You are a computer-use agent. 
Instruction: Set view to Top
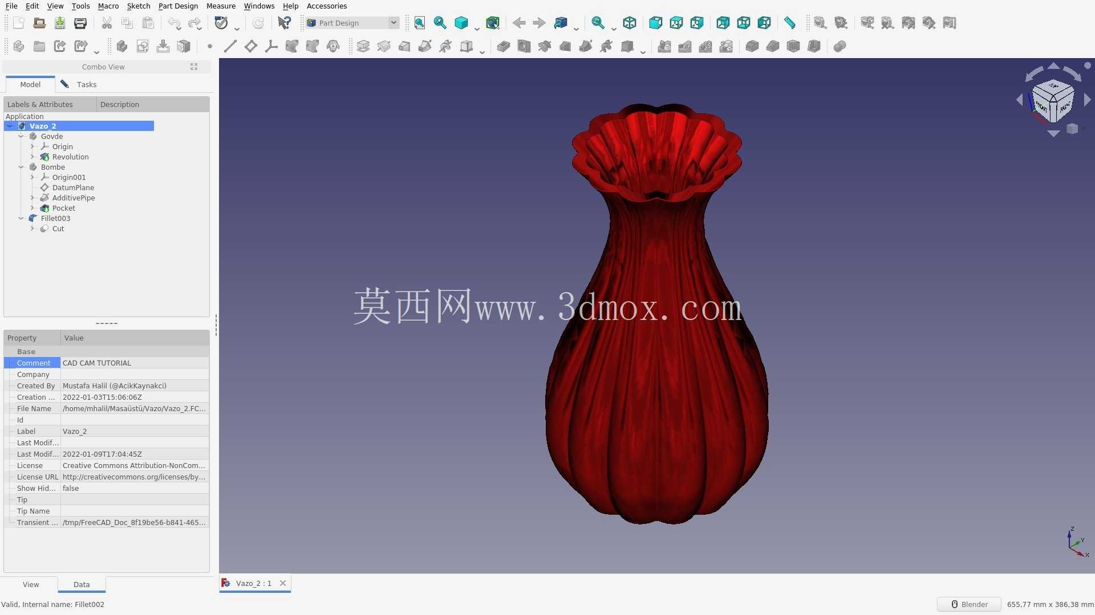click(676, 23)
